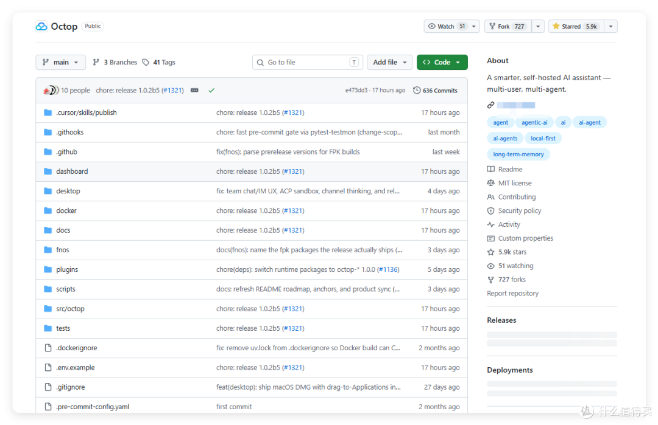Click the Octop cloud logo icon
This screenshot has width=658, height=425.
click(x=41, y=26)
